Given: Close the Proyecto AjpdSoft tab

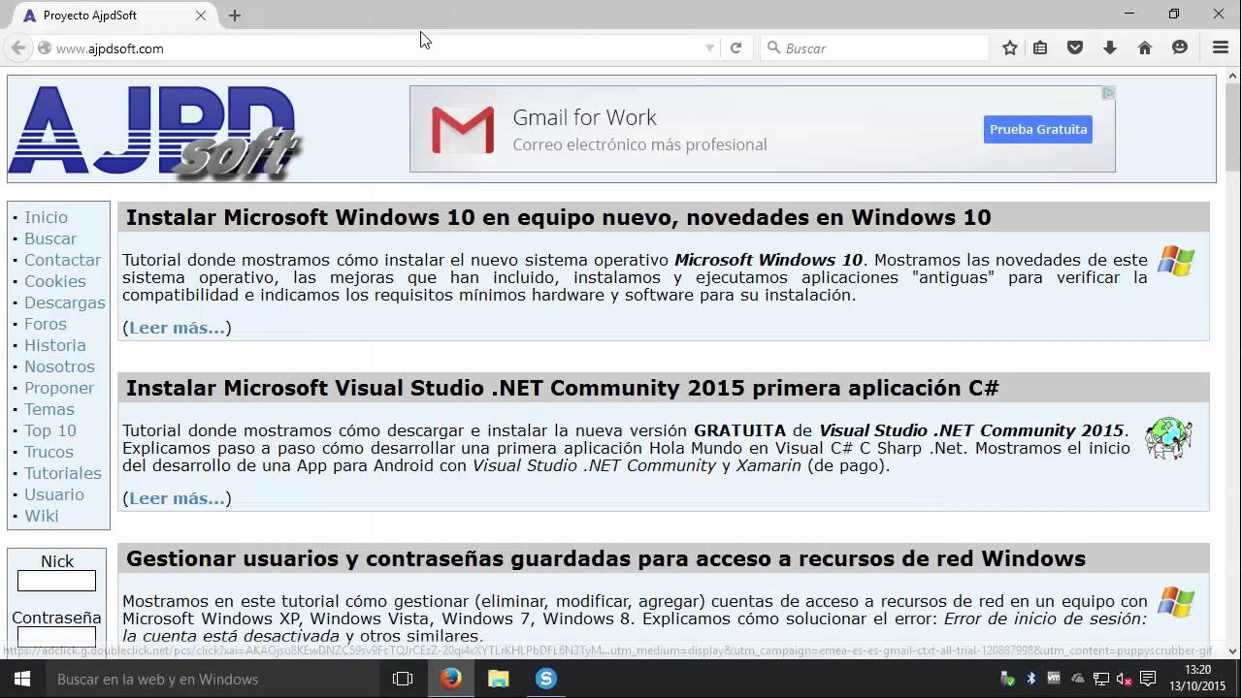Looking at the screenshot, I should click(x=201, y=16).
